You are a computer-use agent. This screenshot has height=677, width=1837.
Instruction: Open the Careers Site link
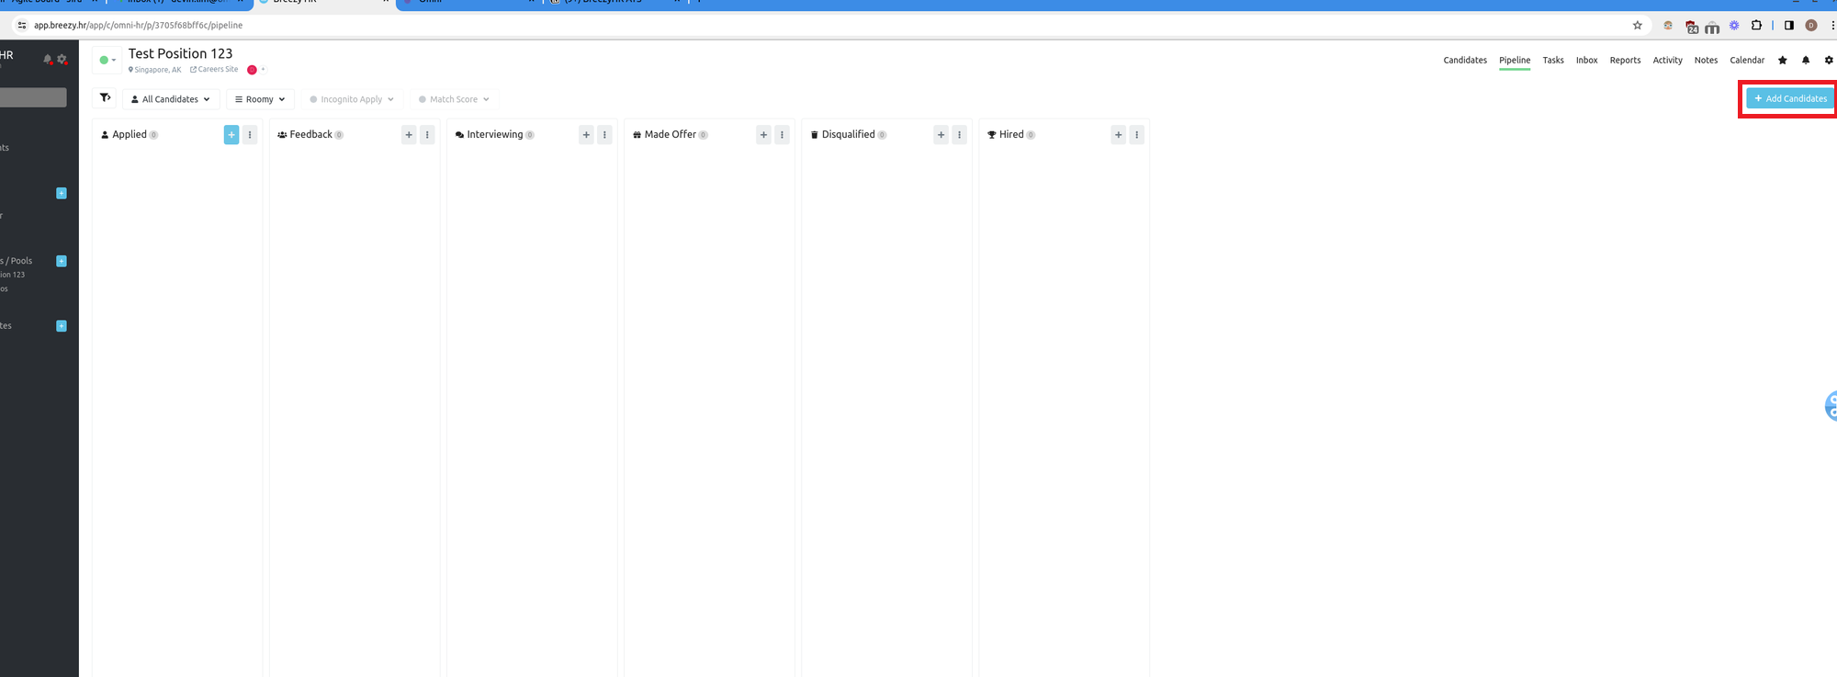[x=214, y=70]
